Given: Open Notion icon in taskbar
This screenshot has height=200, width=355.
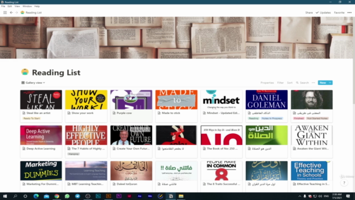Looking at the screenshot, I should point(171,196).
